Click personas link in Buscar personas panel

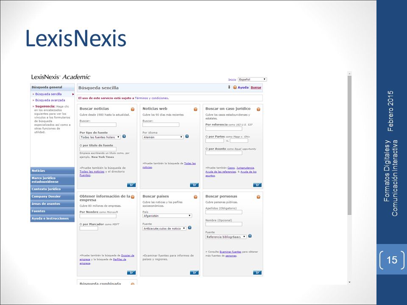click(231, 256)
